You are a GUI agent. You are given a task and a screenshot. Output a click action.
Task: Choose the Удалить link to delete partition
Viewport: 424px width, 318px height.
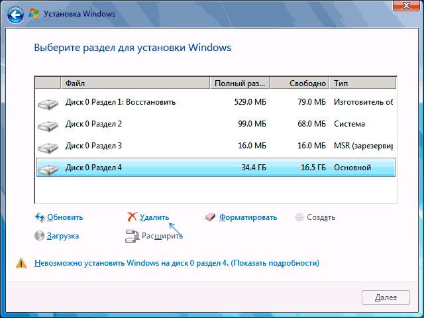point(154,217)
